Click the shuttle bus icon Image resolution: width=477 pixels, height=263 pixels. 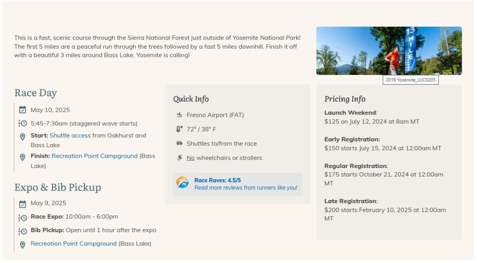coord(179,143)
